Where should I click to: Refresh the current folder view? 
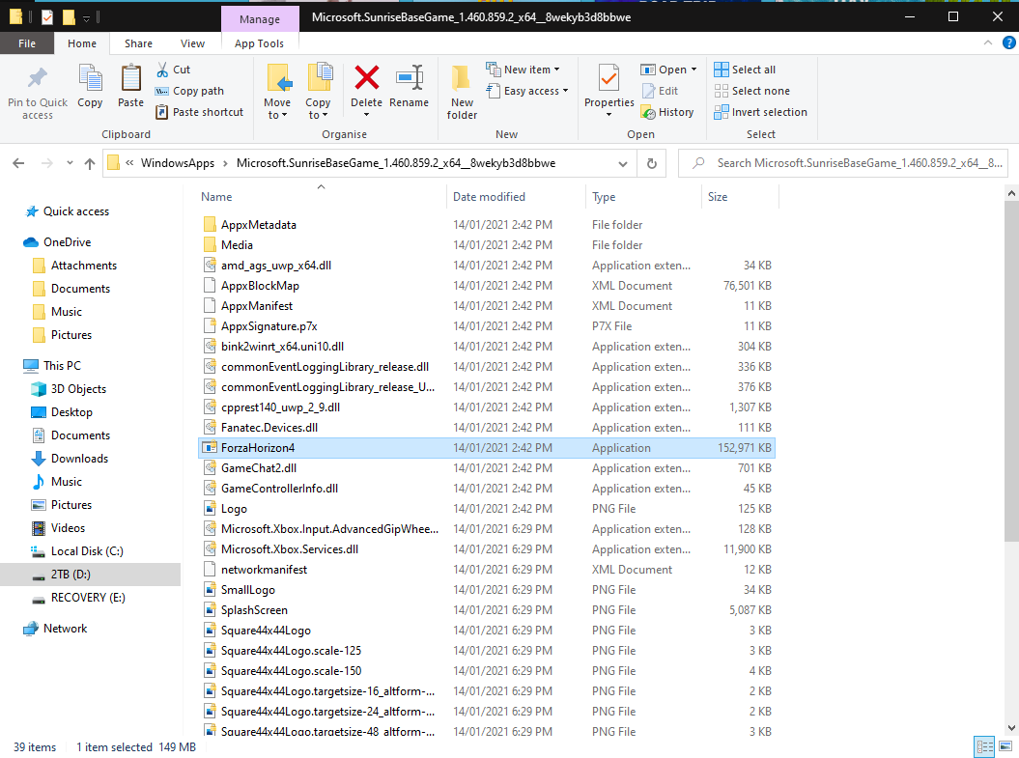coord(652,163)
